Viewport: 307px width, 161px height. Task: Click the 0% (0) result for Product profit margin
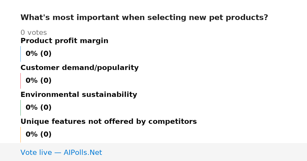click(39, 54)
